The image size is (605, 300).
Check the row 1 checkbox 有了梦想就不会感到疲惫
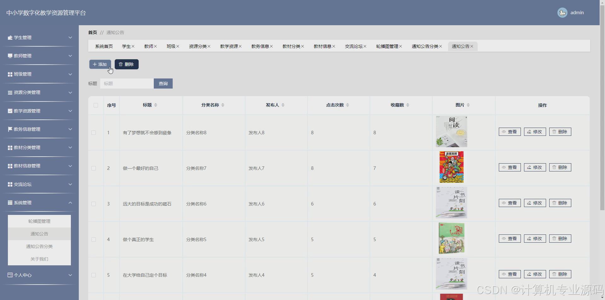pyautogui.click(x=94, y=133)
